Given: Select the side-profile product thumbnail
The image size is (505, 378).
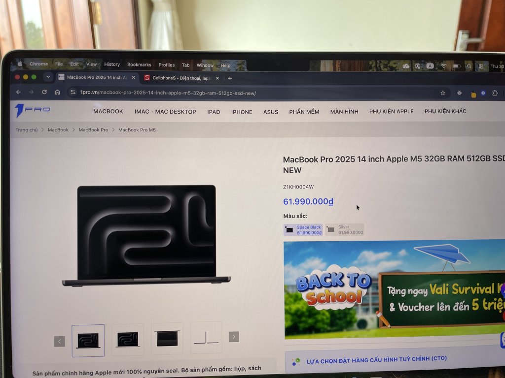Looking at the screenshot, I should point(206,337).
